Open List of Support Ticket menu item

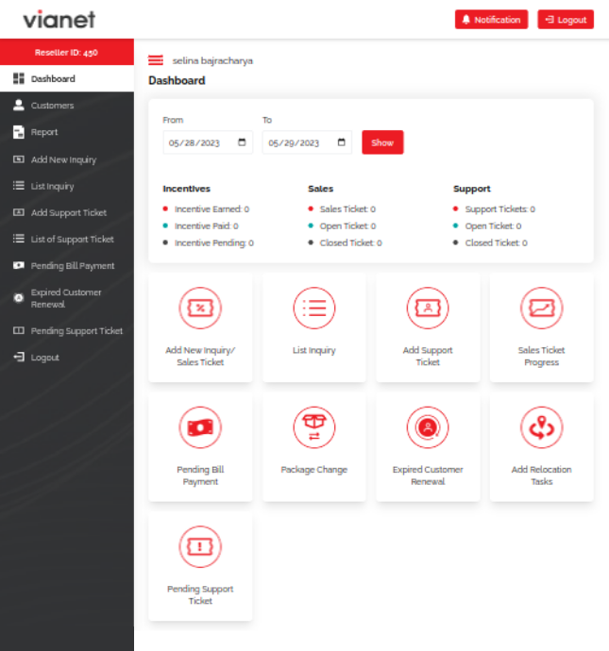click(67, 239)
